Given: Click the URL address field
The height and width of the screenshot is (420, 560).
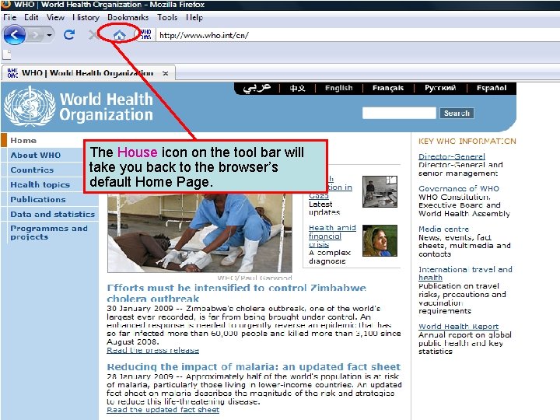Looking at the screenshot, I should coord(357,35).
